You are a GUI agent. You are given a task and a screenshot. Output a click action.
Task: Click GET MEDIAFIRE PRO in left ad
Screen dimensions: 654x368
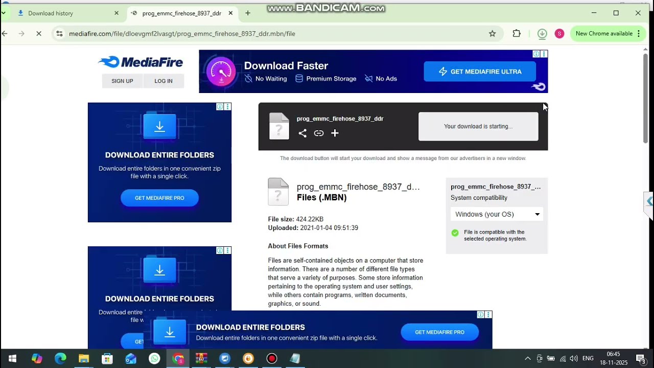coord(159,198)
